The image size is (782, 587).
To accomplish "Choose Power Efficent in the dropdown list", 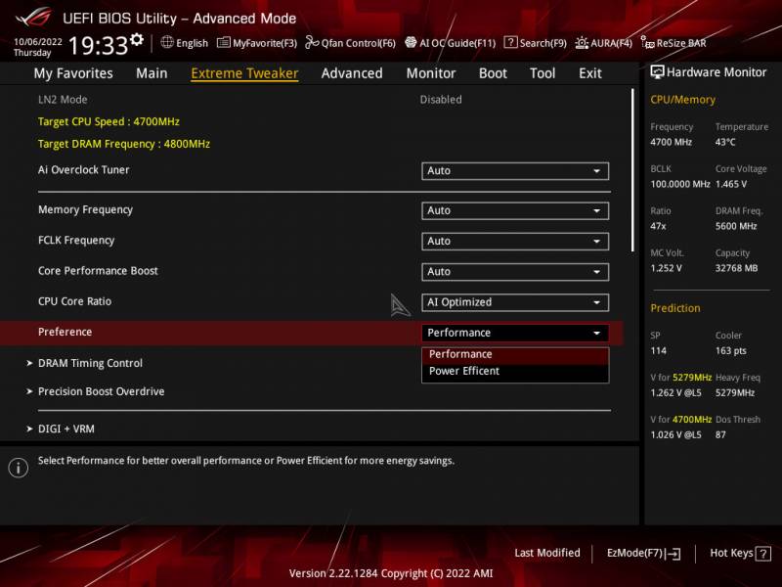I will [515, 372].
